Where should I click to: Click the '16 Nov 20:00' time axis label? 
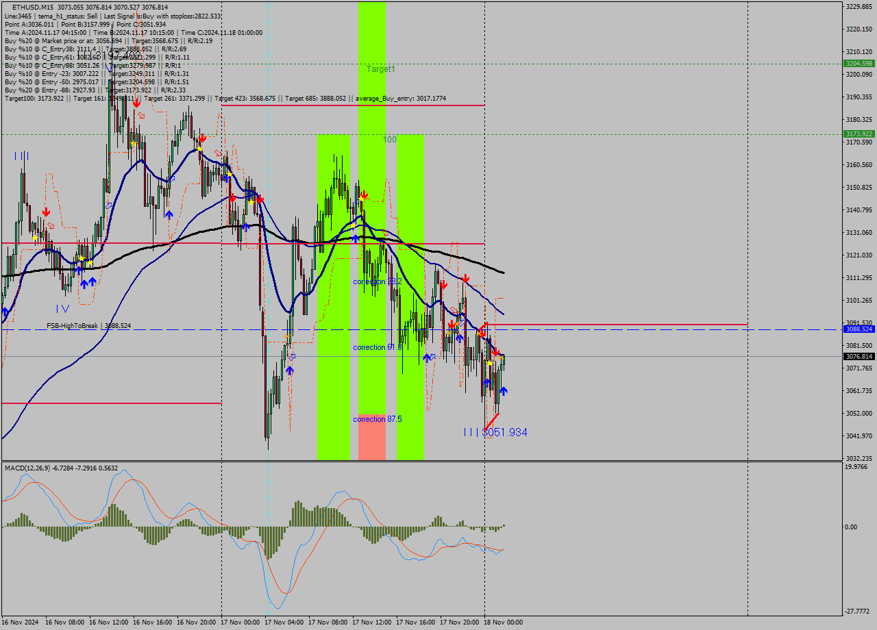click(x=197, y=622)
